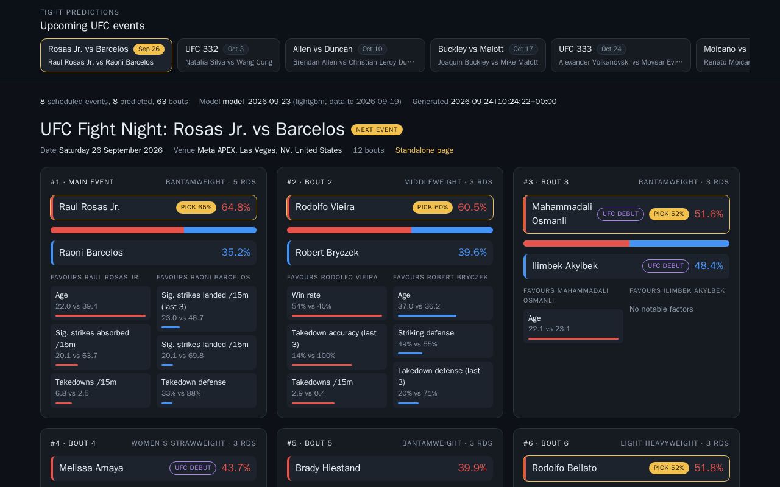Image resolution: width=780 pixels, height=487 pixels.
Task: Open the Allen vs Duncan event tab
Action: [355, 55]
